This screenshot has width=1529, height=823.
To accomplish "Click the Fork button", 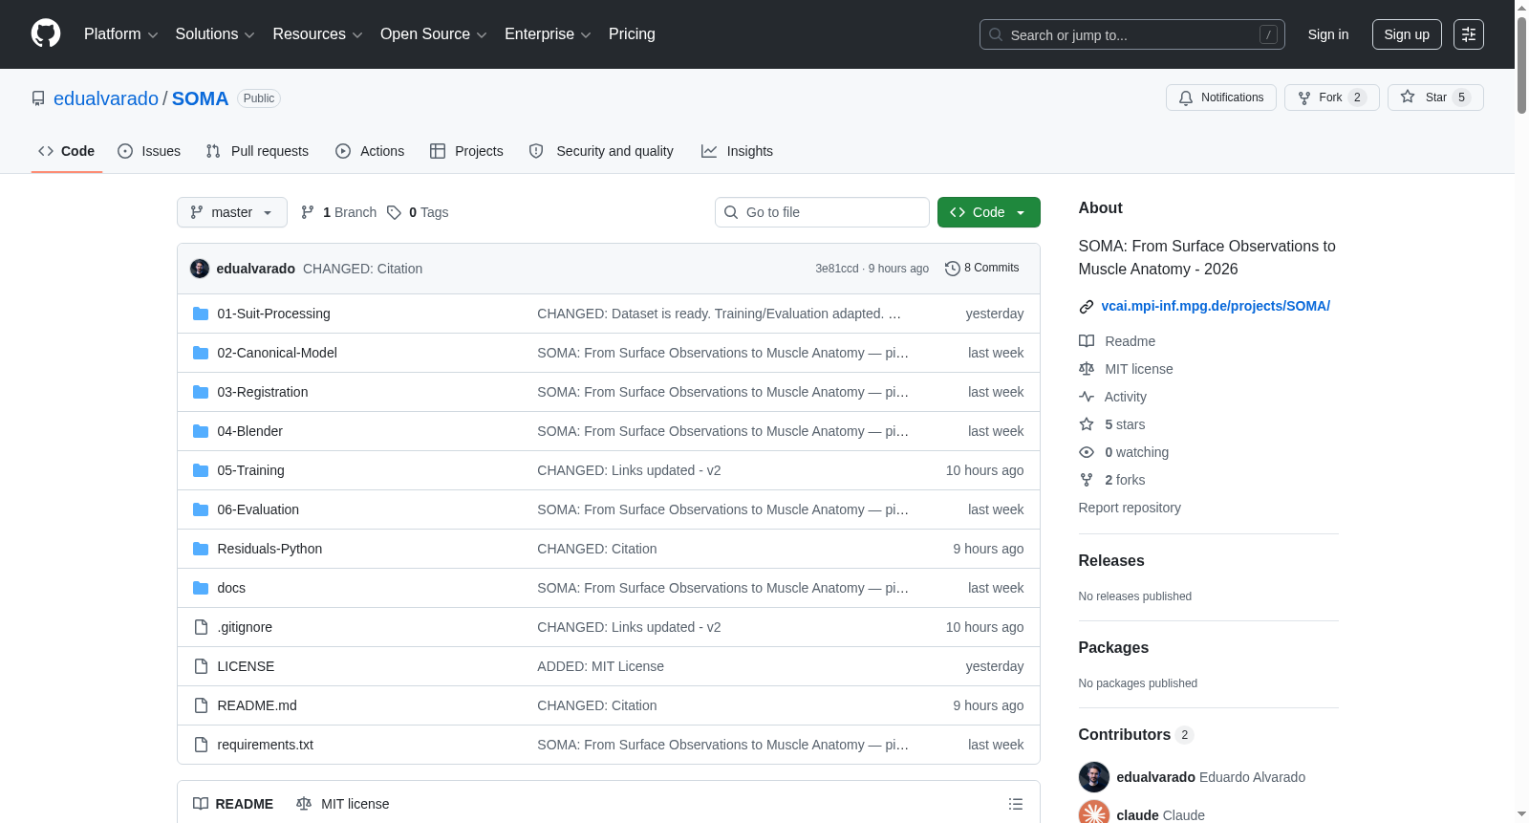I will (1332, 97).
